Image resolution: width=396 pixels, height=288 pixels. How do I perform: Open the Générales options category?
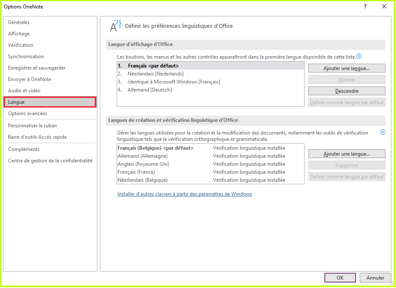pos(50,22)
